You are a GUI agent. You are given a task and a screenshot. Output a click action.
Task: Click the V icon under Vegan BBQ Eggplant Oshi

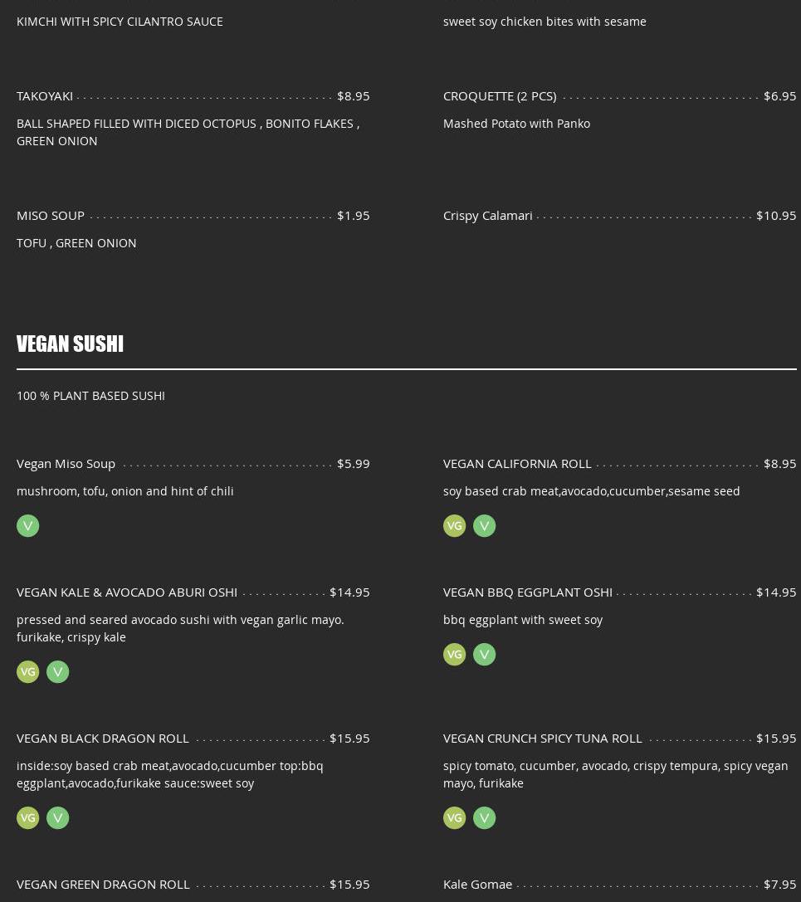[x=484, y=654]
